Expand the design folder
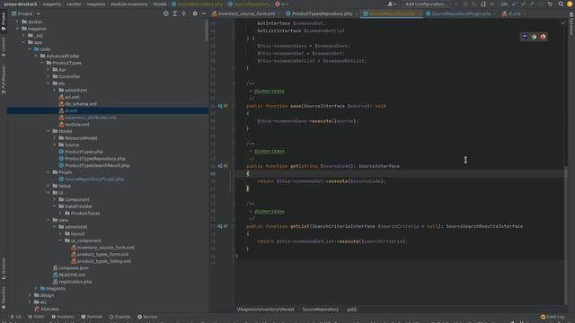575x323 pixels. click(30, 295)
